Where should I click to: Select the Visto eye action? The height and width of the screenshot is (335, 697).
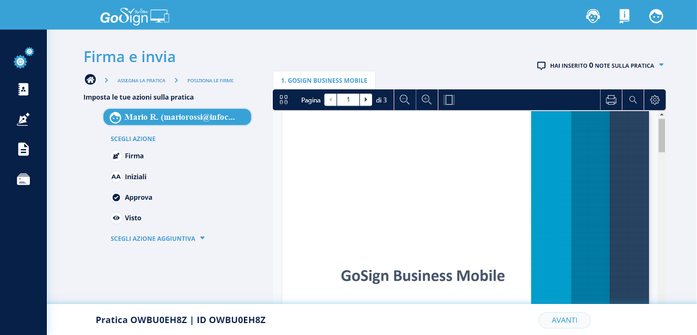tap(133, 218)
